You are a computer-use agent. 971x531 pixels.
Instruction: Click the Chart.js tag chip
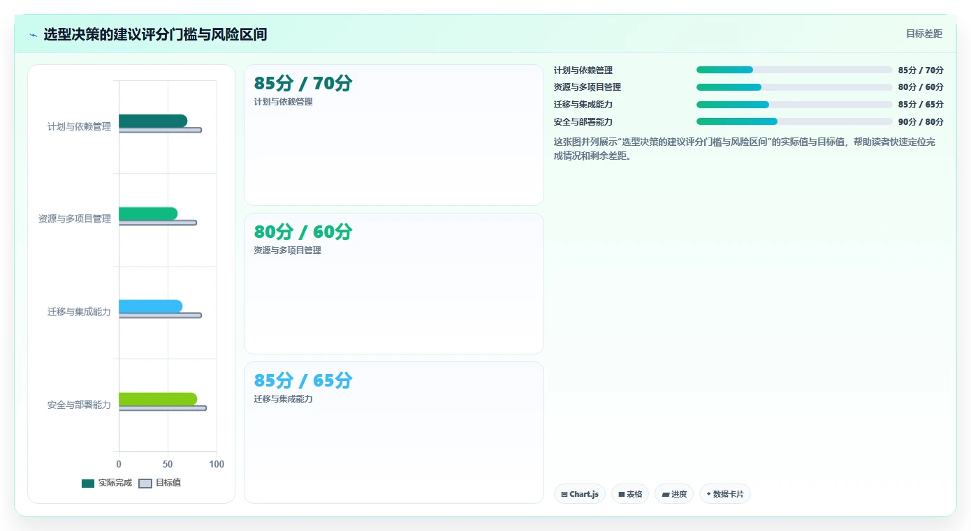point(580,494)
